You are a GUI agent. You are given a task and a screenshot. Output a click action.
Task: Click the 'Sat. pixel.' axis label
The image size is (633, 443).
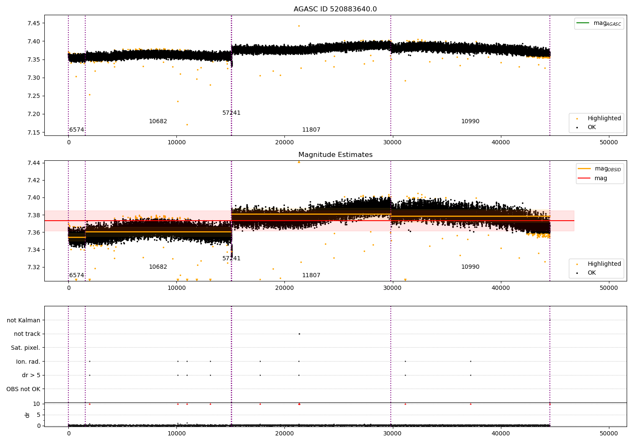coord(26,348)
